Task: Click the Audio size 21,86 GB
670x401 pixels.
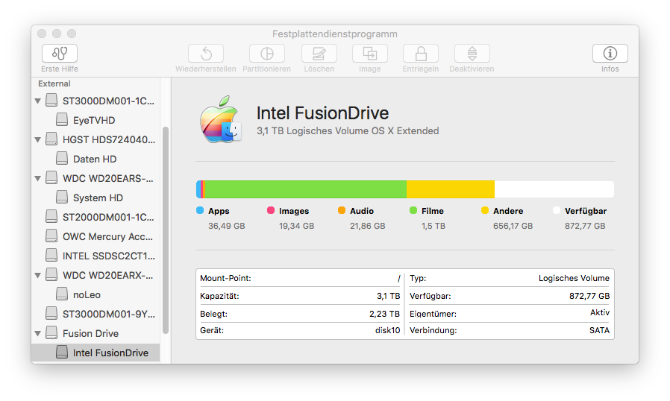Action: pyautogui.click(x=368, y=226)
